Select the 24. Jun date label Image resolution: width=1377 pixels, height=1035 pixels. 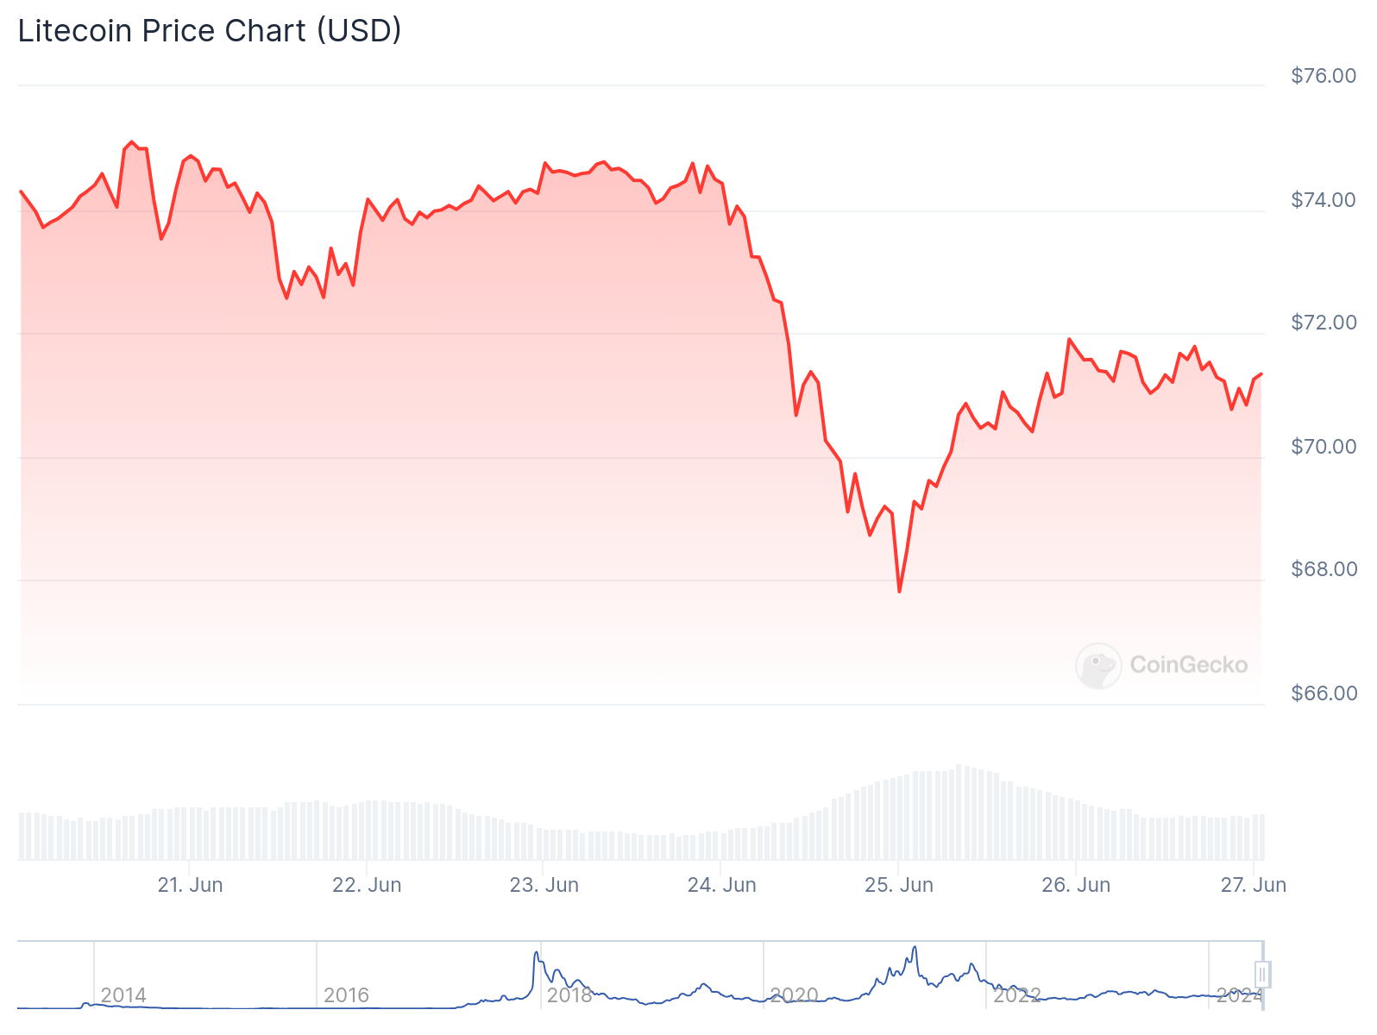coord(721,885)
